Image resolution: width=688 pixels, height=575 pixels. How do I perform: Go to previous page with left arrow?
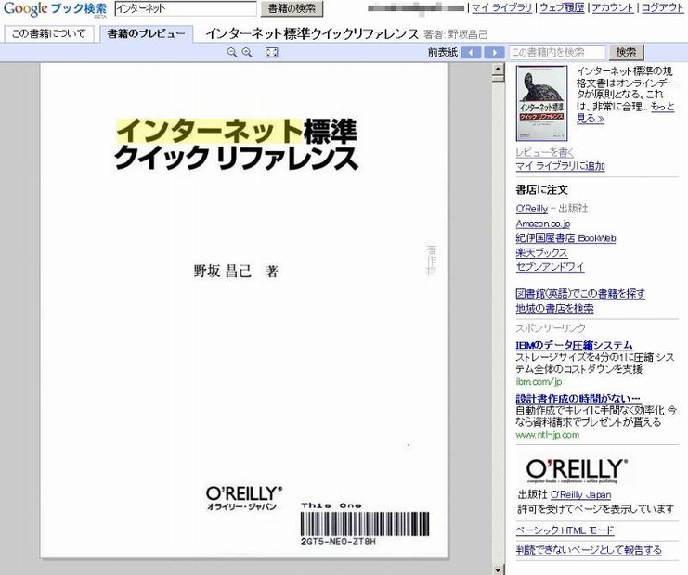coord(472,53)
